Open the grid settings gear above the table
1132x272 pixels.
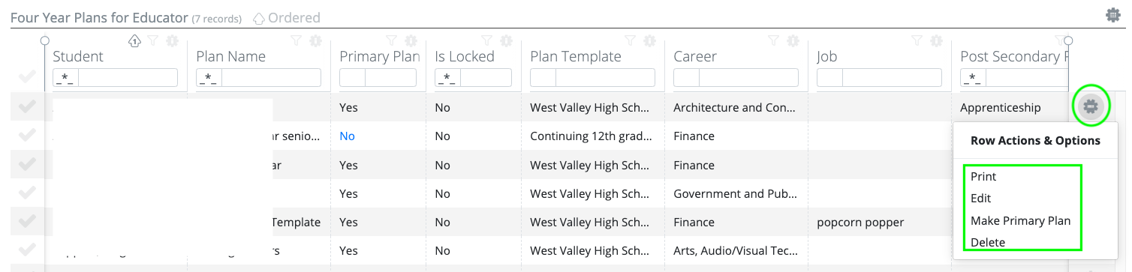[1113, 15]
